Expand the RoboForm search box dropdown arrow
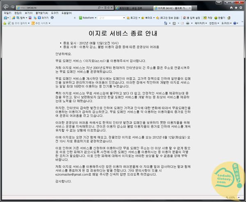This screenshot has width=246, height=202. tap(124, 18)
